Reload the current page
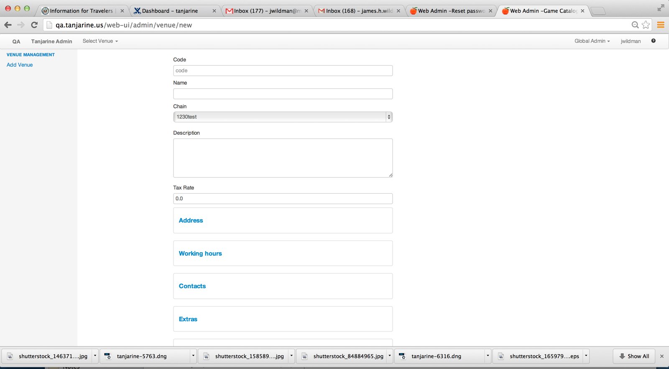The image size is (669, 369). (x=34, y=25)
